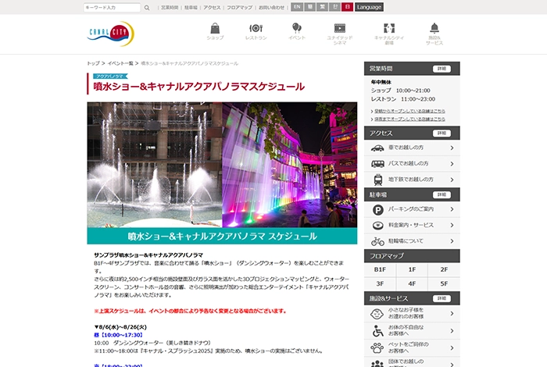Open the ショップ shopping bag icon
The image size is (547, 367).
[x=215, y=28]
